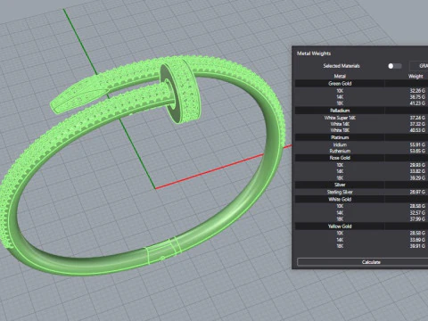The image size is (428, 321).
Task: Select the 10K row under Yellow Gold
Action: [x=361, y=233]
